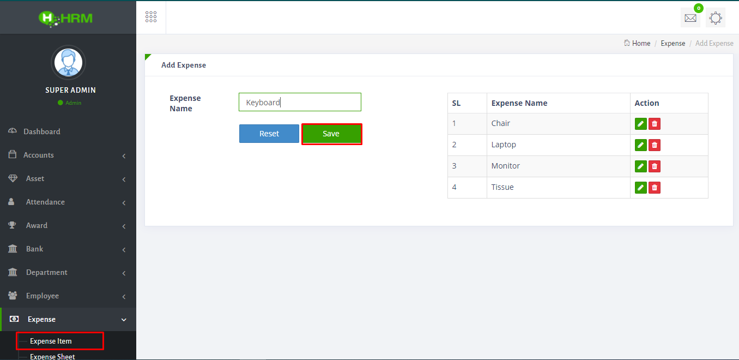Toggle sidebar using the grid dots icon
Screen dimensions: 739x360
(x=151, y=17)
